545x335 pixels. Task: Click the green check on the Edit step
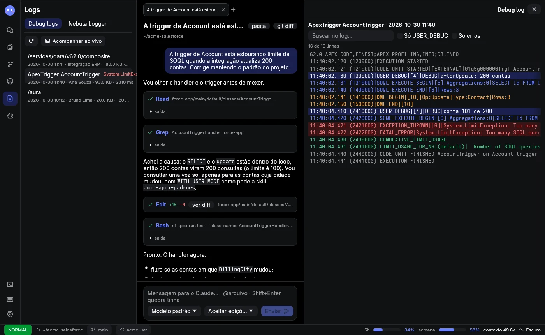tap(150, 205)
